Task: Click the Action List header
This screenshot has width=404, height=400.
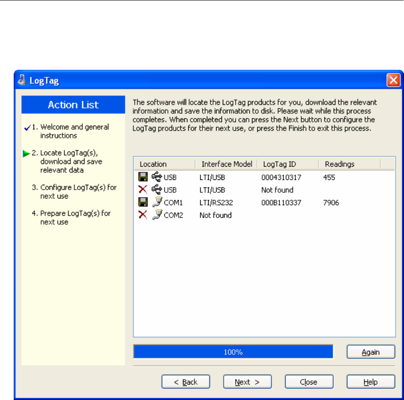Action: click(x=73, y=105)
